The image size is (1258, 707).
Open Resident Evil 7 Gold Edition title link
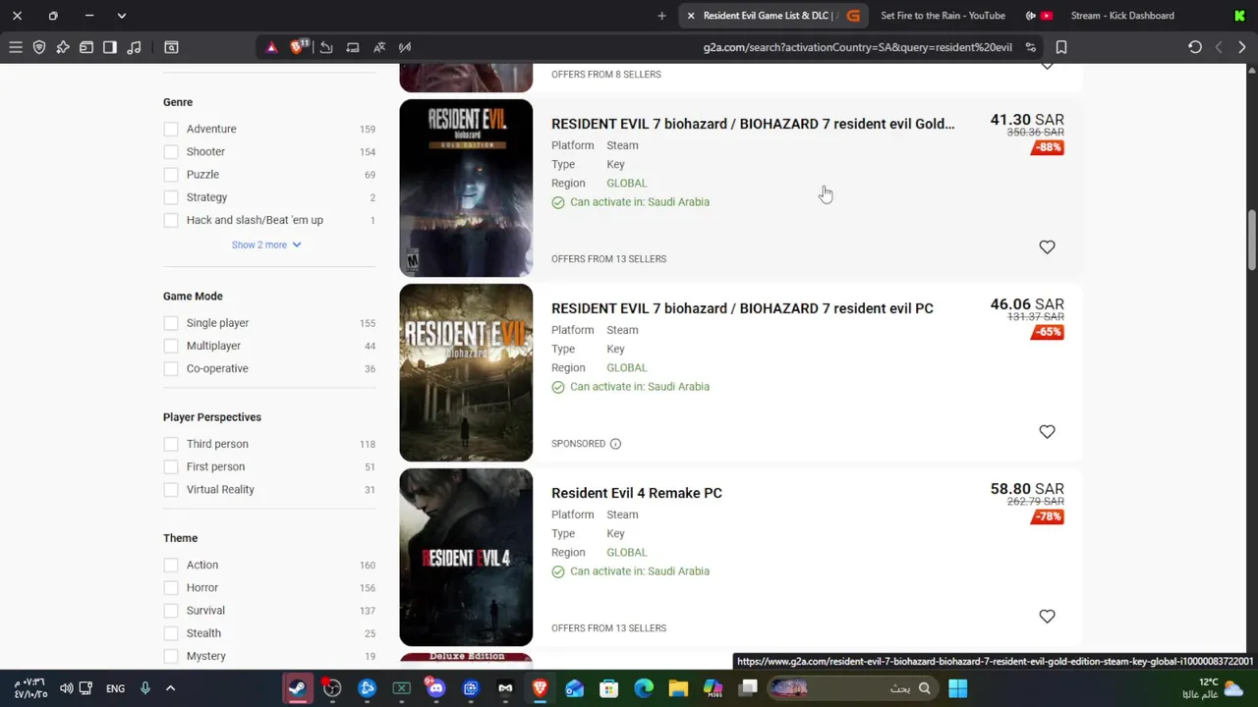click(753, 124)
